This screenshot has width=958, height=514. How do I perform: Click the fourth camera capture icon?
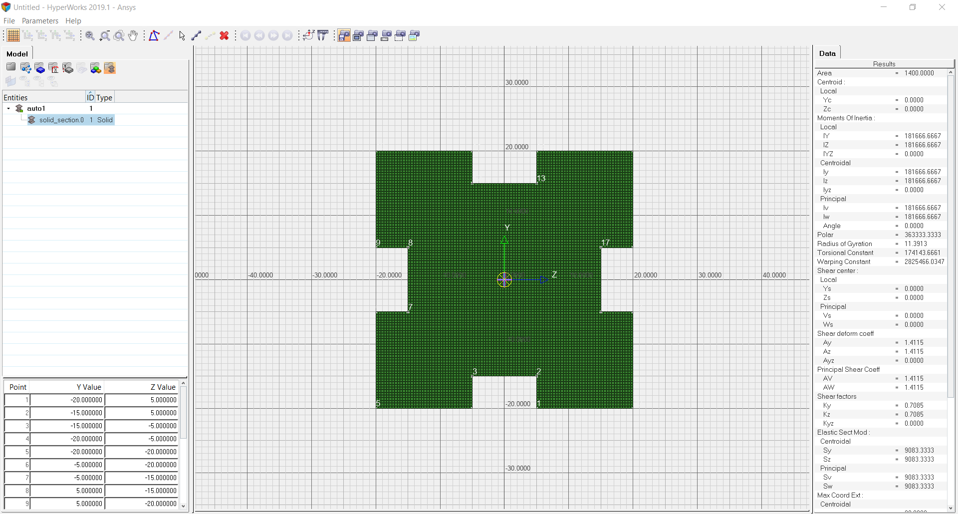[386, 35]
